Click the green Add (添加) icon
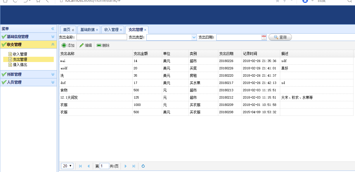Image resolution: width=355 pixels, height=172 pixels. click(64, 45)
